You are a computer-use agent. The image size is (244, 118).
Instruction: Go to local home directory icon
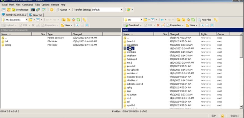[x=73, y=20]
